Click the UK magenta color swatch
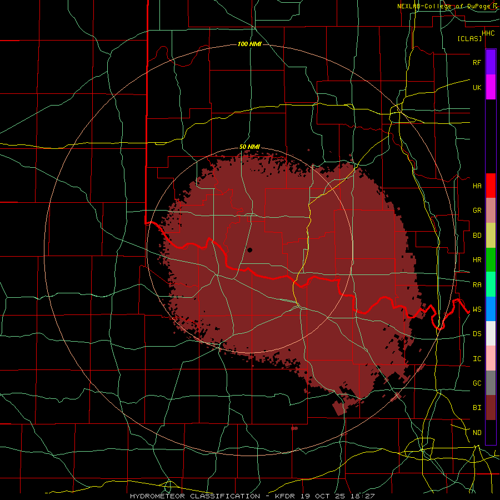This screenshot has width=500, height=500. 491,87
